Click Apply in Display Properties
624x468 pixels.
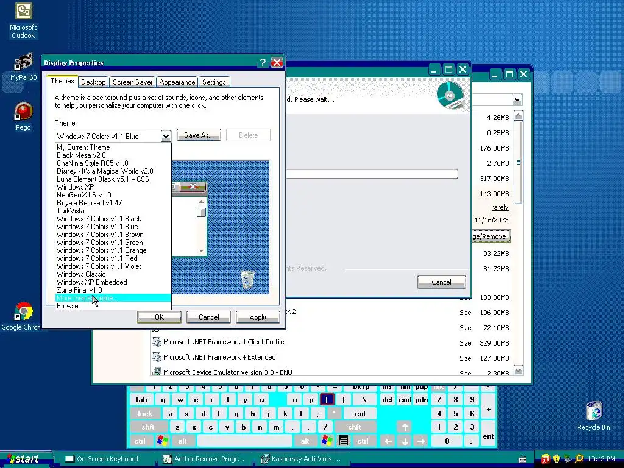258,317
